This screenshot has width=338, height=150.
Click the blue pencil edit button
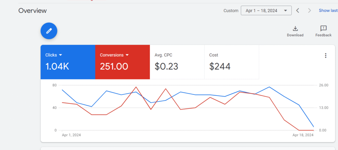pyautogui.click(x=49, y=31)
